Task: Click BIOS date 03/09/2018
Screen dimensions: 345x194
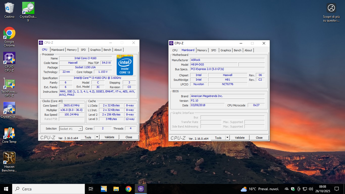Action: pos(207,105)
